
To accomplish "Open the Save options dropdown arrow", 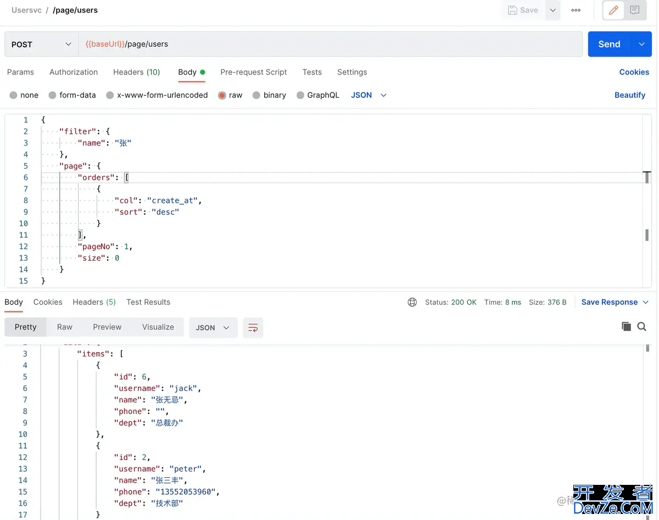I will [553, 10].
